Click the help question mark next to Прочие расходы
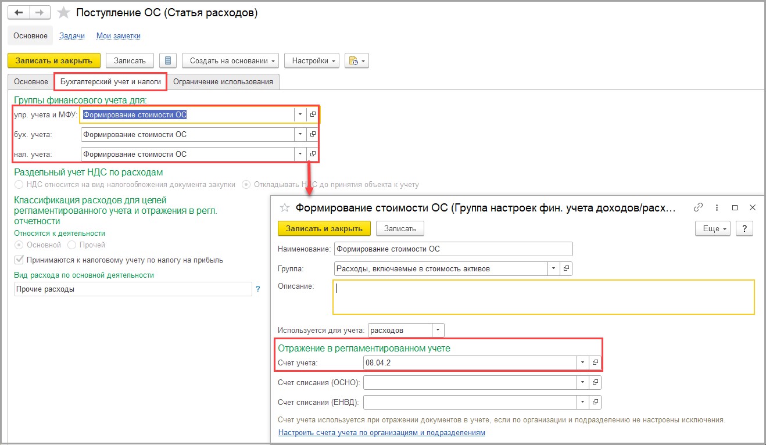The width and height of the screenshot is (766, 445). point(258,289)
